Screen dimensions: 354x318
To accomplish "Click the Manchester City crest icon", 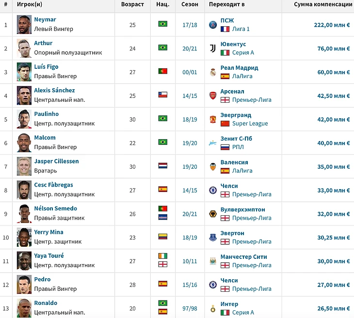I will [213, 261].
